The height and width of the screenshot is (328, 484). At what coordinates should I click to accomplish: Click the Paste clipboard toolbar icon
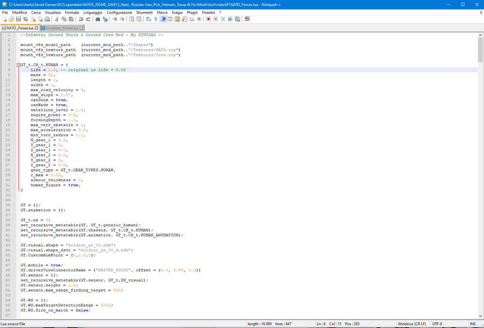71,19
